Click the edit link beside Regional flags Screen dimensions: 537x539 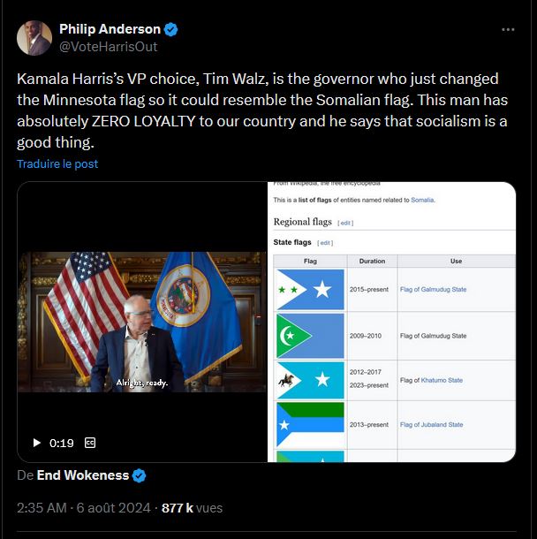coord(345,223)
